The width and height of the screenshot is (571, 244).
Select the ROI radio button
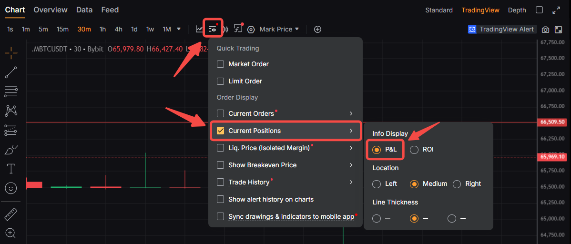pos(414,150)
